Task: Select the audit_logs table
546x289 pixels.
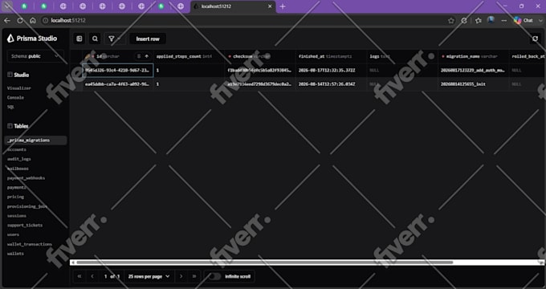Action: [18, 159]
